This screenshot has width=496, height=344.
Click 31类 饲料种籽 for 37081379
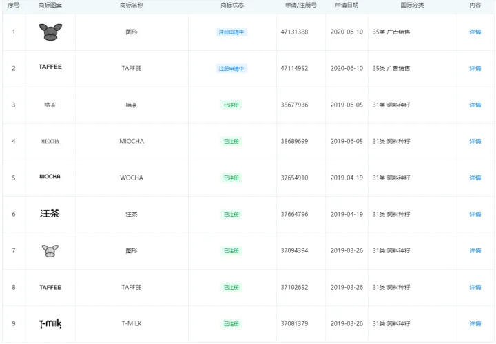click(391, 324)
